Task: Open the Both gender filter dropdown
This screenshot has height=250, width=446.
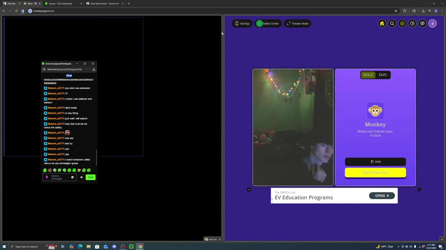Action: click(x=375, y=161)
